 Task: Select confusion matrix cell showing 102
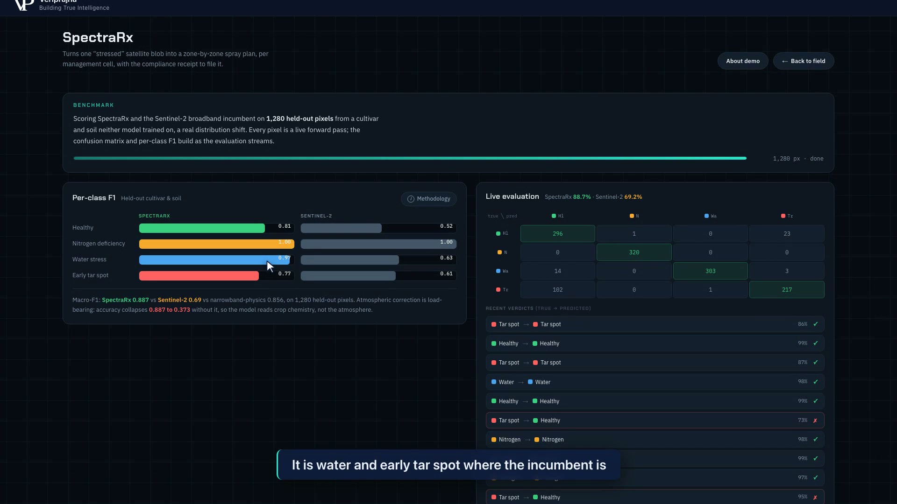[x=558, y=290]
